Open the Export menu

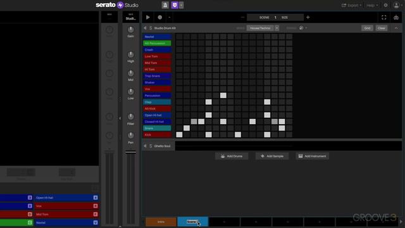[352, 5]
